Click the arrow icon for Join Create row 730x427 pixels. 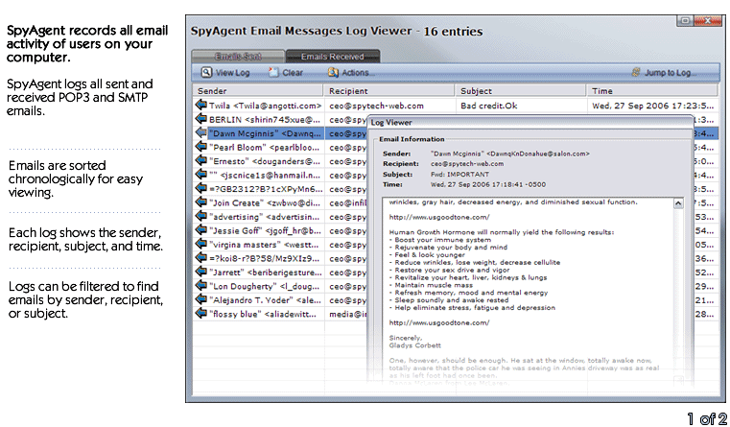click(x=201, y=202)
